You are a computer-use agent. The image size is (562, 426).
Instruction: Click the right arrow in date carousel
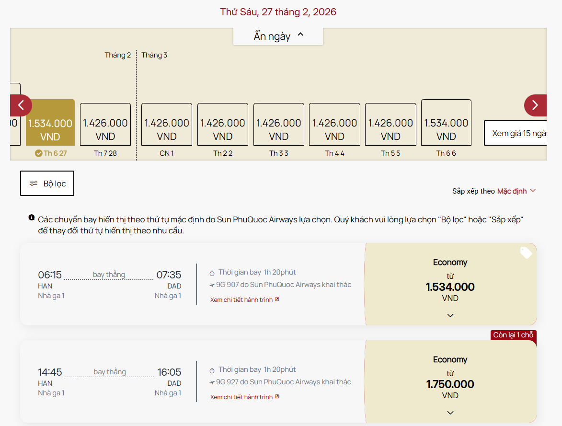[x=535, y=105]
